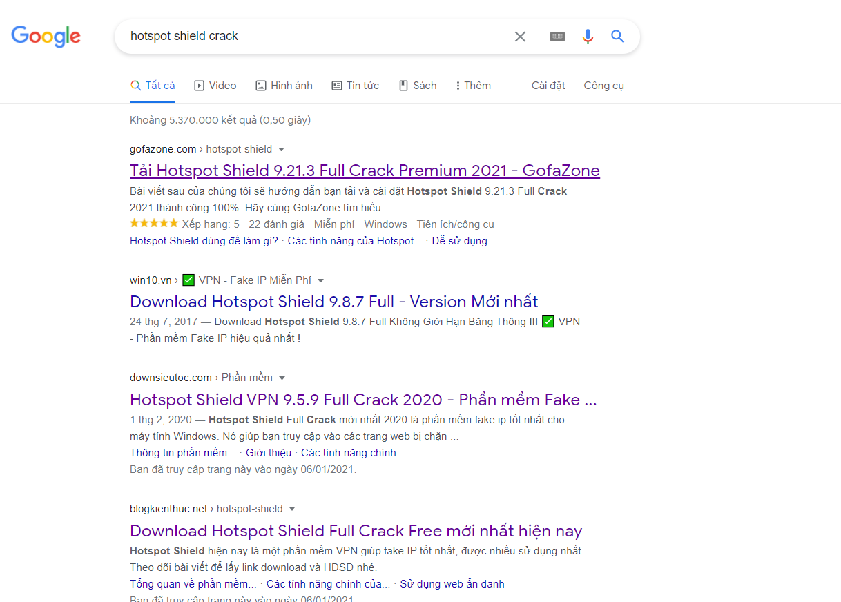Click the Google logo
841x602 pixels.
pos(46,36)
